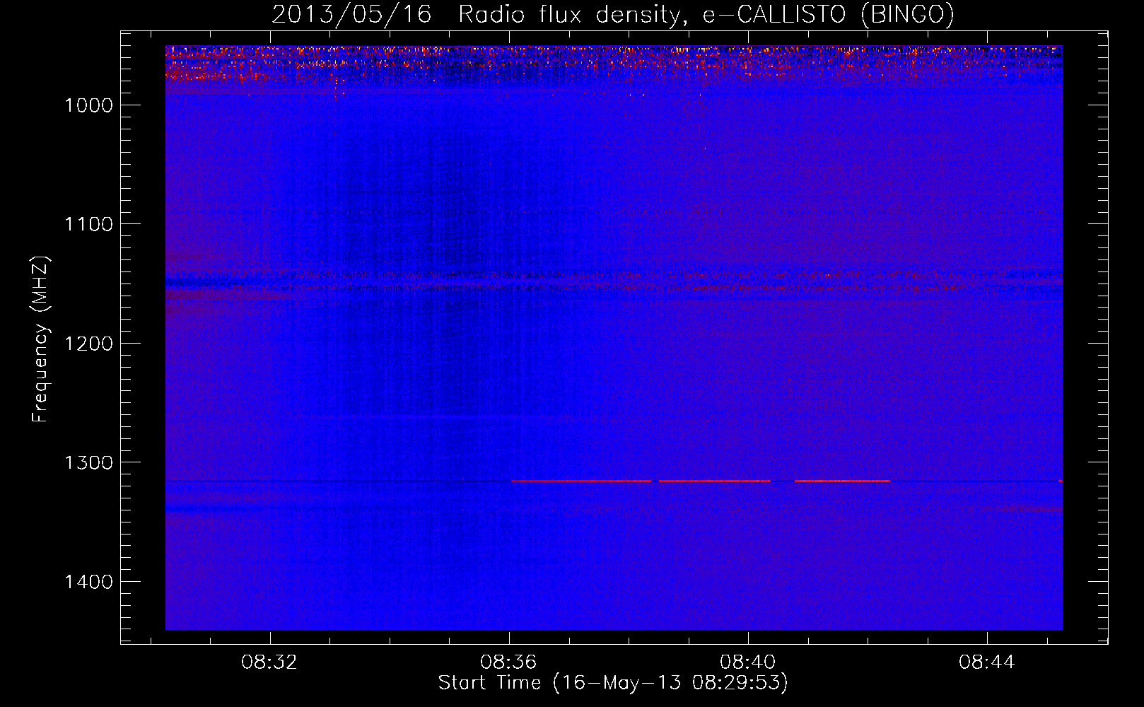Click the third red line segment near 1315 MHz

pyautogui.click(x=842, y=481)
